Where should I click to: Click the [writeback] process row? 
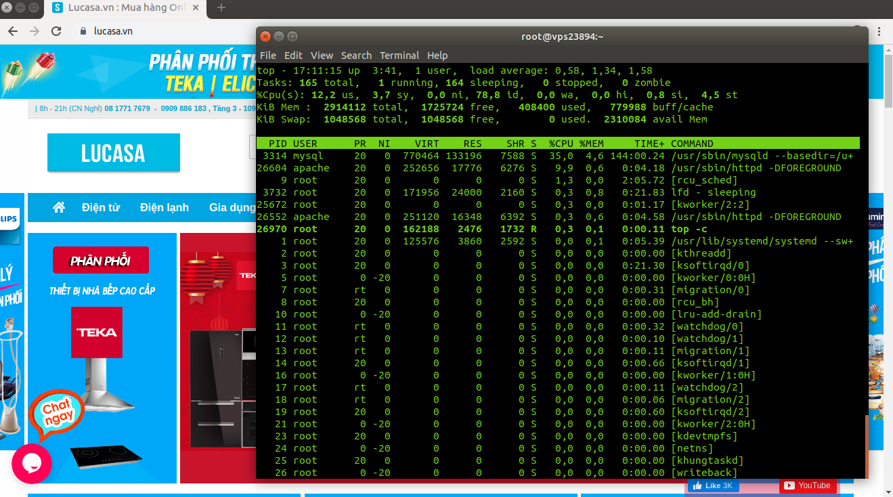coord(558,473)
